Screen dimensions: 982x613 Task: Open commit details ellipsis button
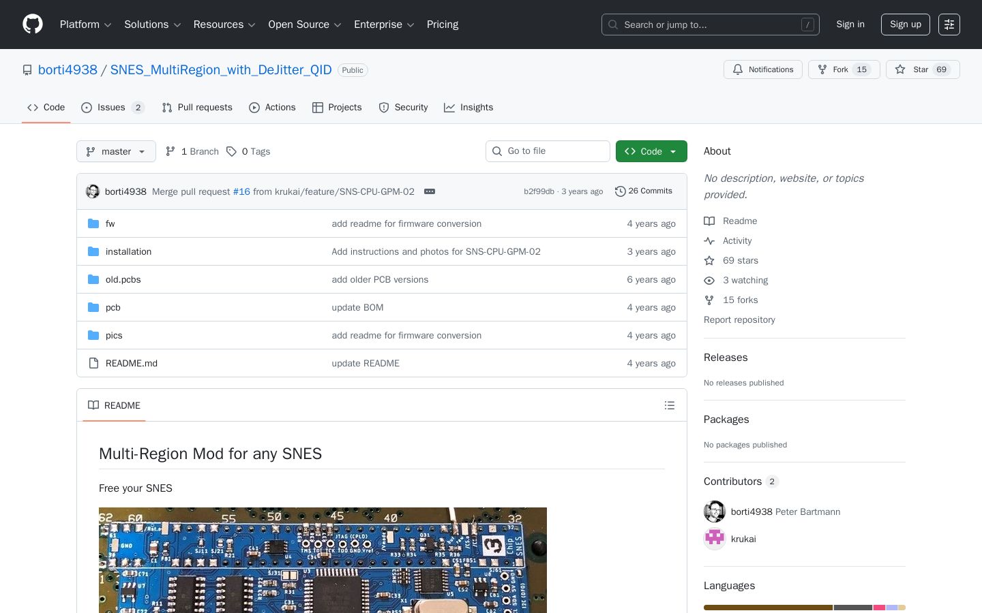coord(430,191)
